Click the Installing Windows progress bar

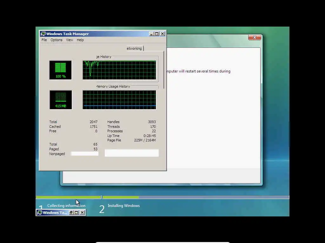click(196, 197)
